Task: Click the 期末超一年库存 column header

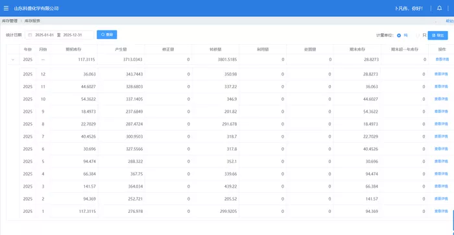Action: point(405,49)
